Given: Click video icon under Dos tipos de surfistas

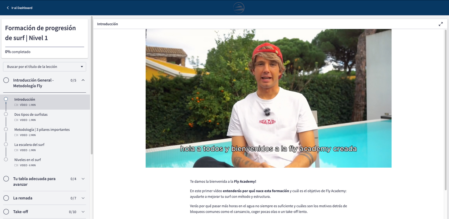Looking at the screenshot, I should (16, 120).
